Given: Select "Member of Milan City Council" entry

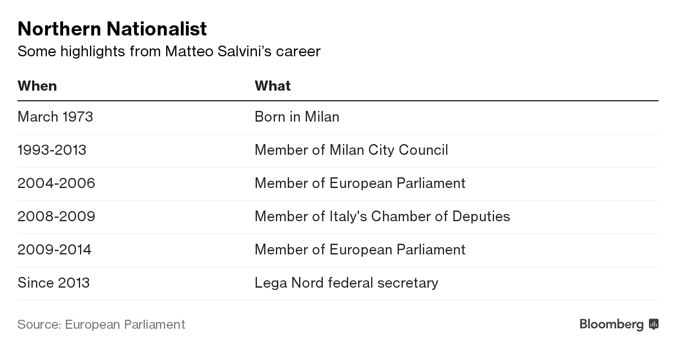Looking at the screenshot, I should 351,150.
